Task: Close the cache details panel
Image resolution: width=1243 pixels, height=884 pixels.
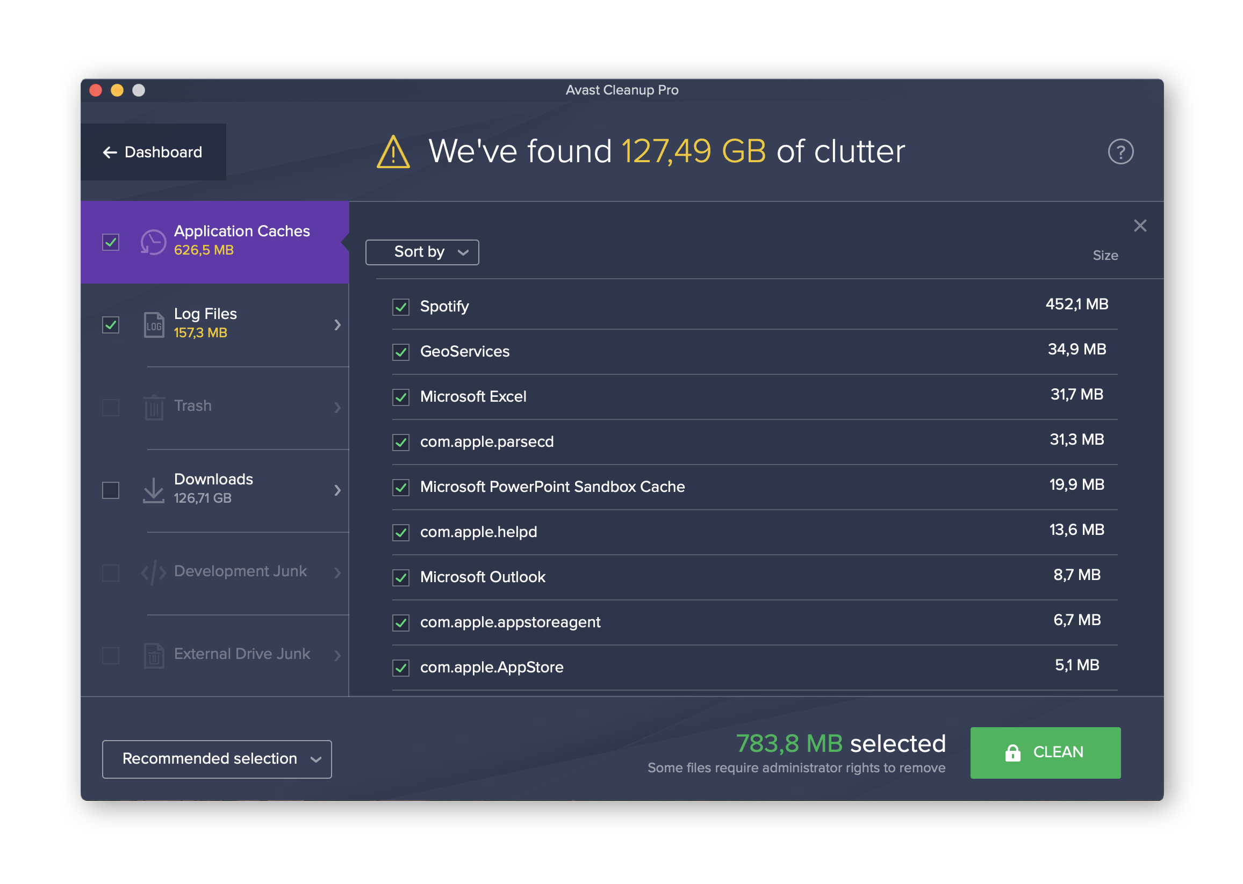Action: [1139, 226]
